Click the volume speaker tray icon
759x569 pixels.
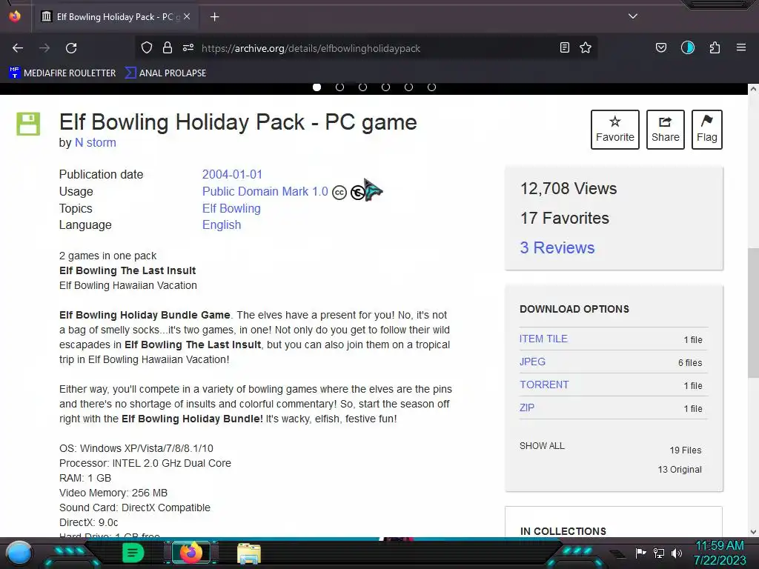coord(677,553)
